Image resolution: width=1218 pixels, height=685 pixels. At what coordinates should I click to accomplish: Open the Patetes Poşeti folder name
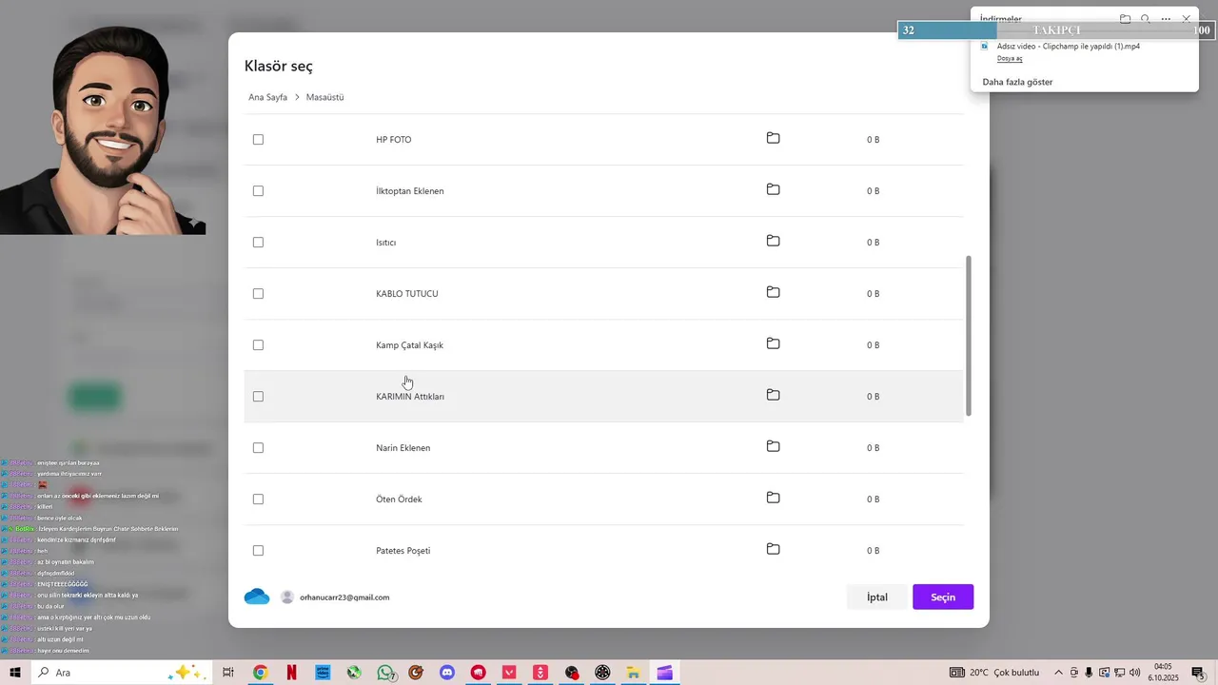403,550
